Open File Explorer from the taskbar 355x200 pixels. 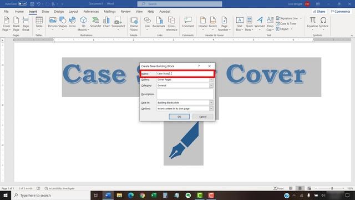click(x=119, y=195)
